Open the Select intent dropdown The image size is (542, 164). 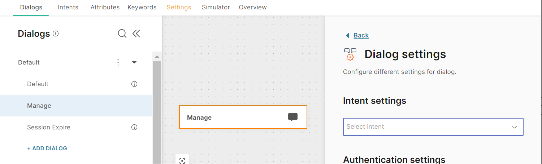tap(433, 127)
